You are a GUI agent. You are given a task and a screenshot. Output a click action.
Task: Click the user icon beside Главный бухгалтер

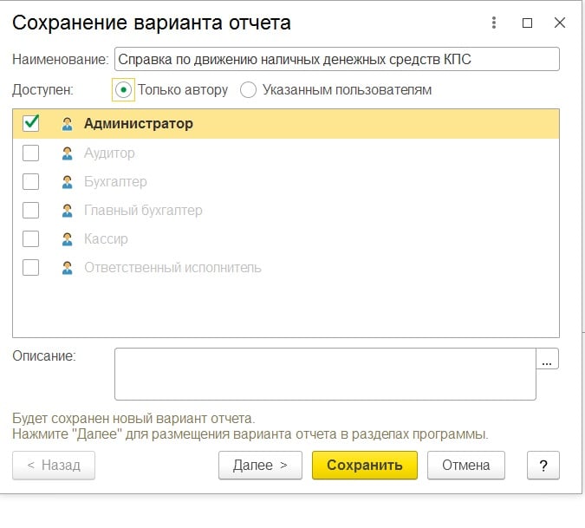67,211
